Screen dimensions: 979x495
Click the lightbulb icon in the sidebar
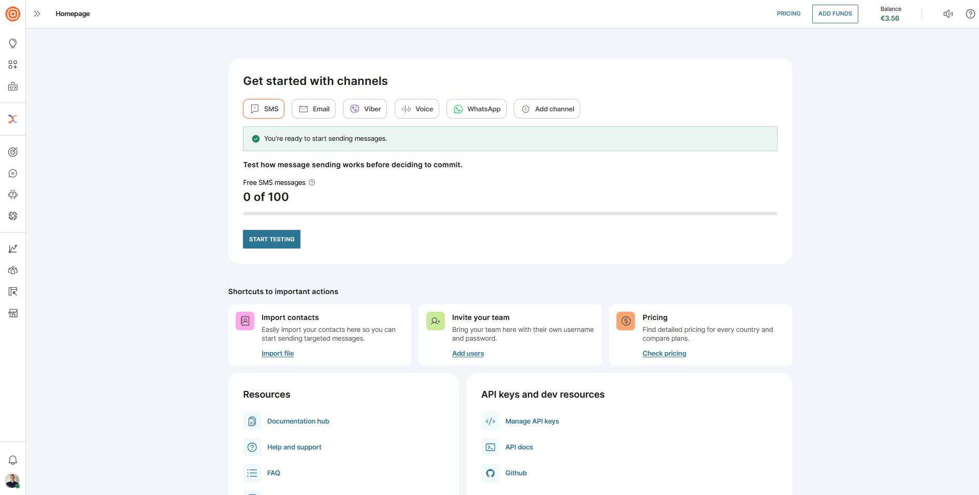coord(13,43)
